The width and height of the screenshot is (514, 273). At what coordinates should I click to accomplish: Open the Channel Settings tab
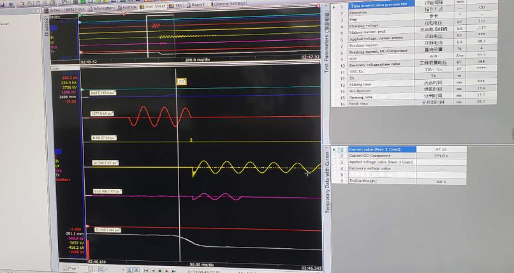[x=228, y=4]
